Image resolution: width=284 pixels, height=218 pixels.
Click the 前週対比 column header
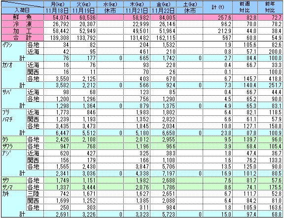coord(245,7)
